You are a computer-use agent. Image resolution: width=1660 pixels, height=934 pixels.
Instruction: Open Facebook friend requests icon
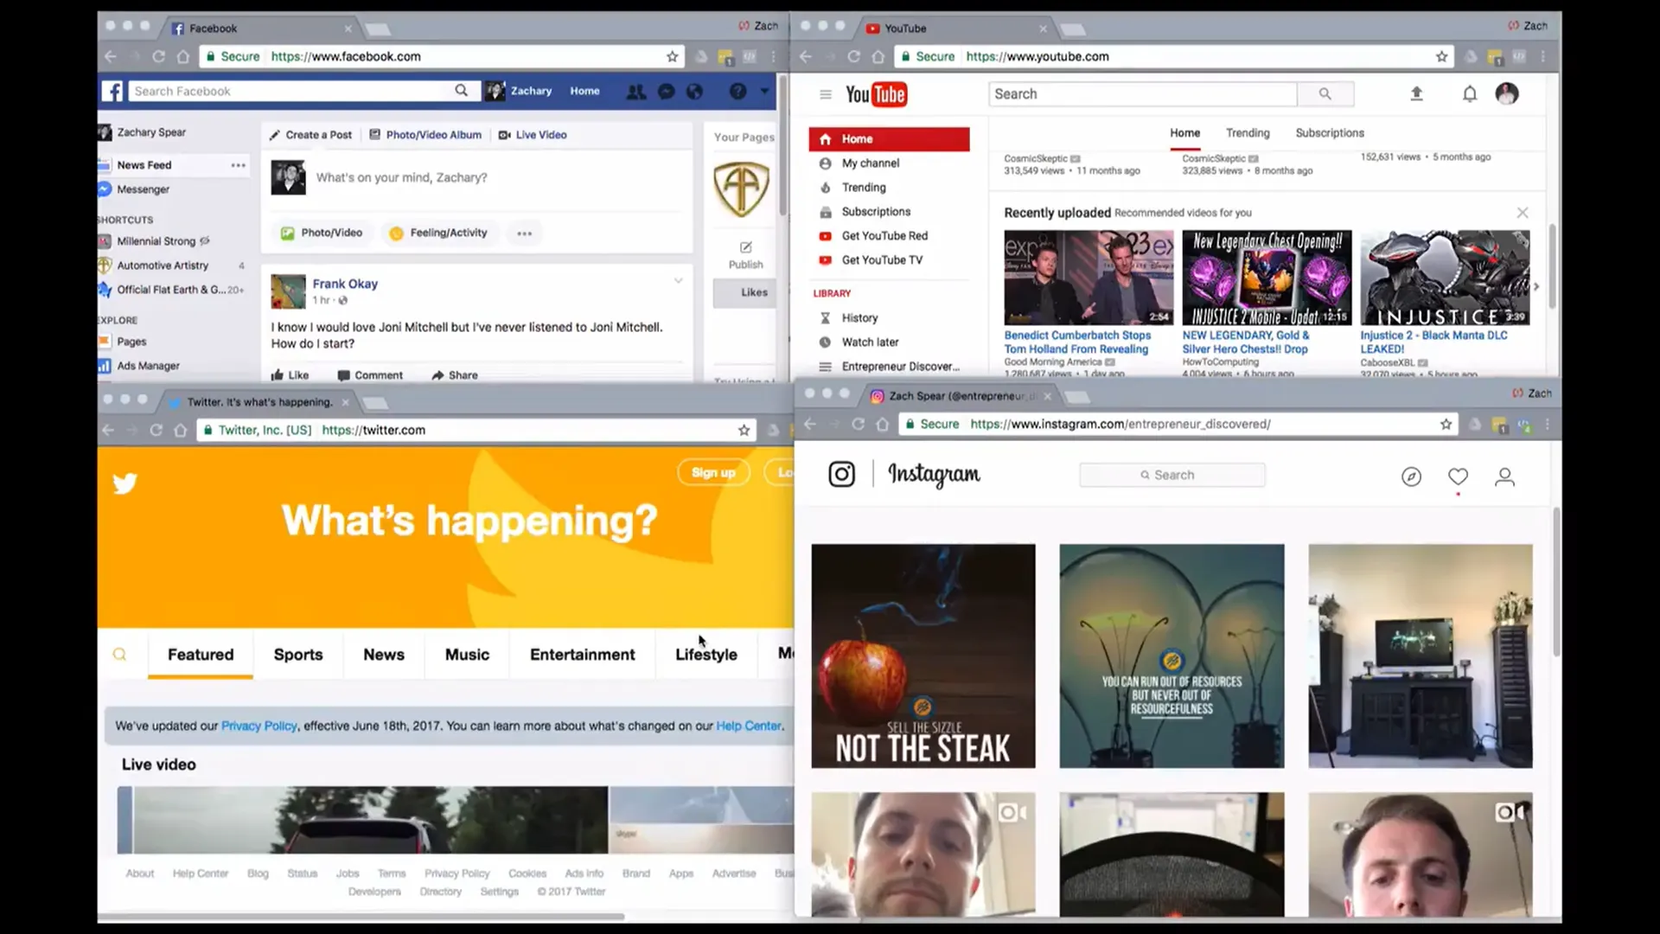pos(636,91)
